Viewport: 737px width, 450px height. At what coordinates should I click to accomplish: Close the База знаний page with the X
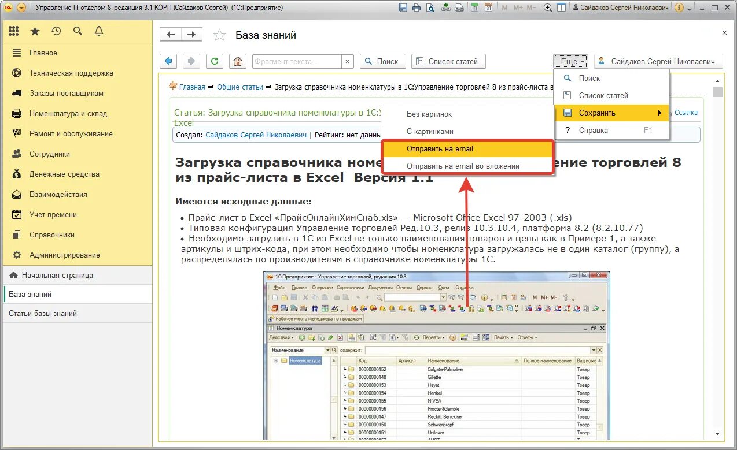[x=724, y=33]
